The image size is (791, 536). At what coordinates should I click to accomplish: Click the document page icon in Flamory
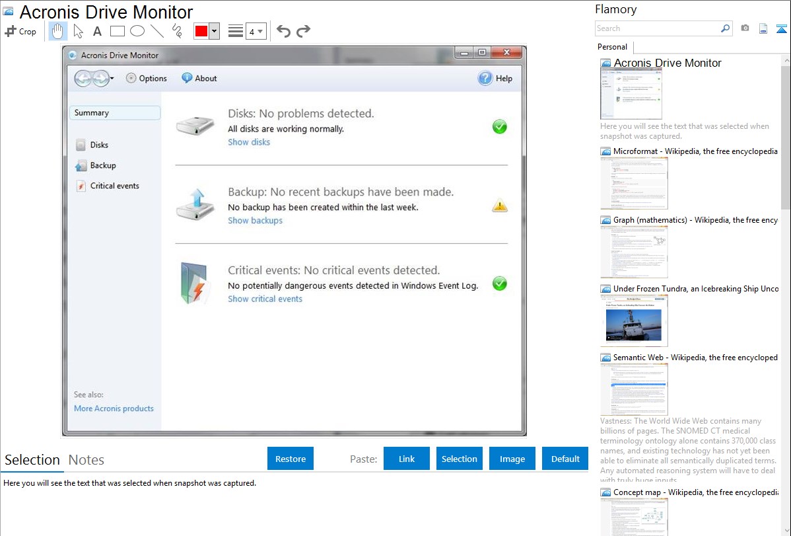763,28
